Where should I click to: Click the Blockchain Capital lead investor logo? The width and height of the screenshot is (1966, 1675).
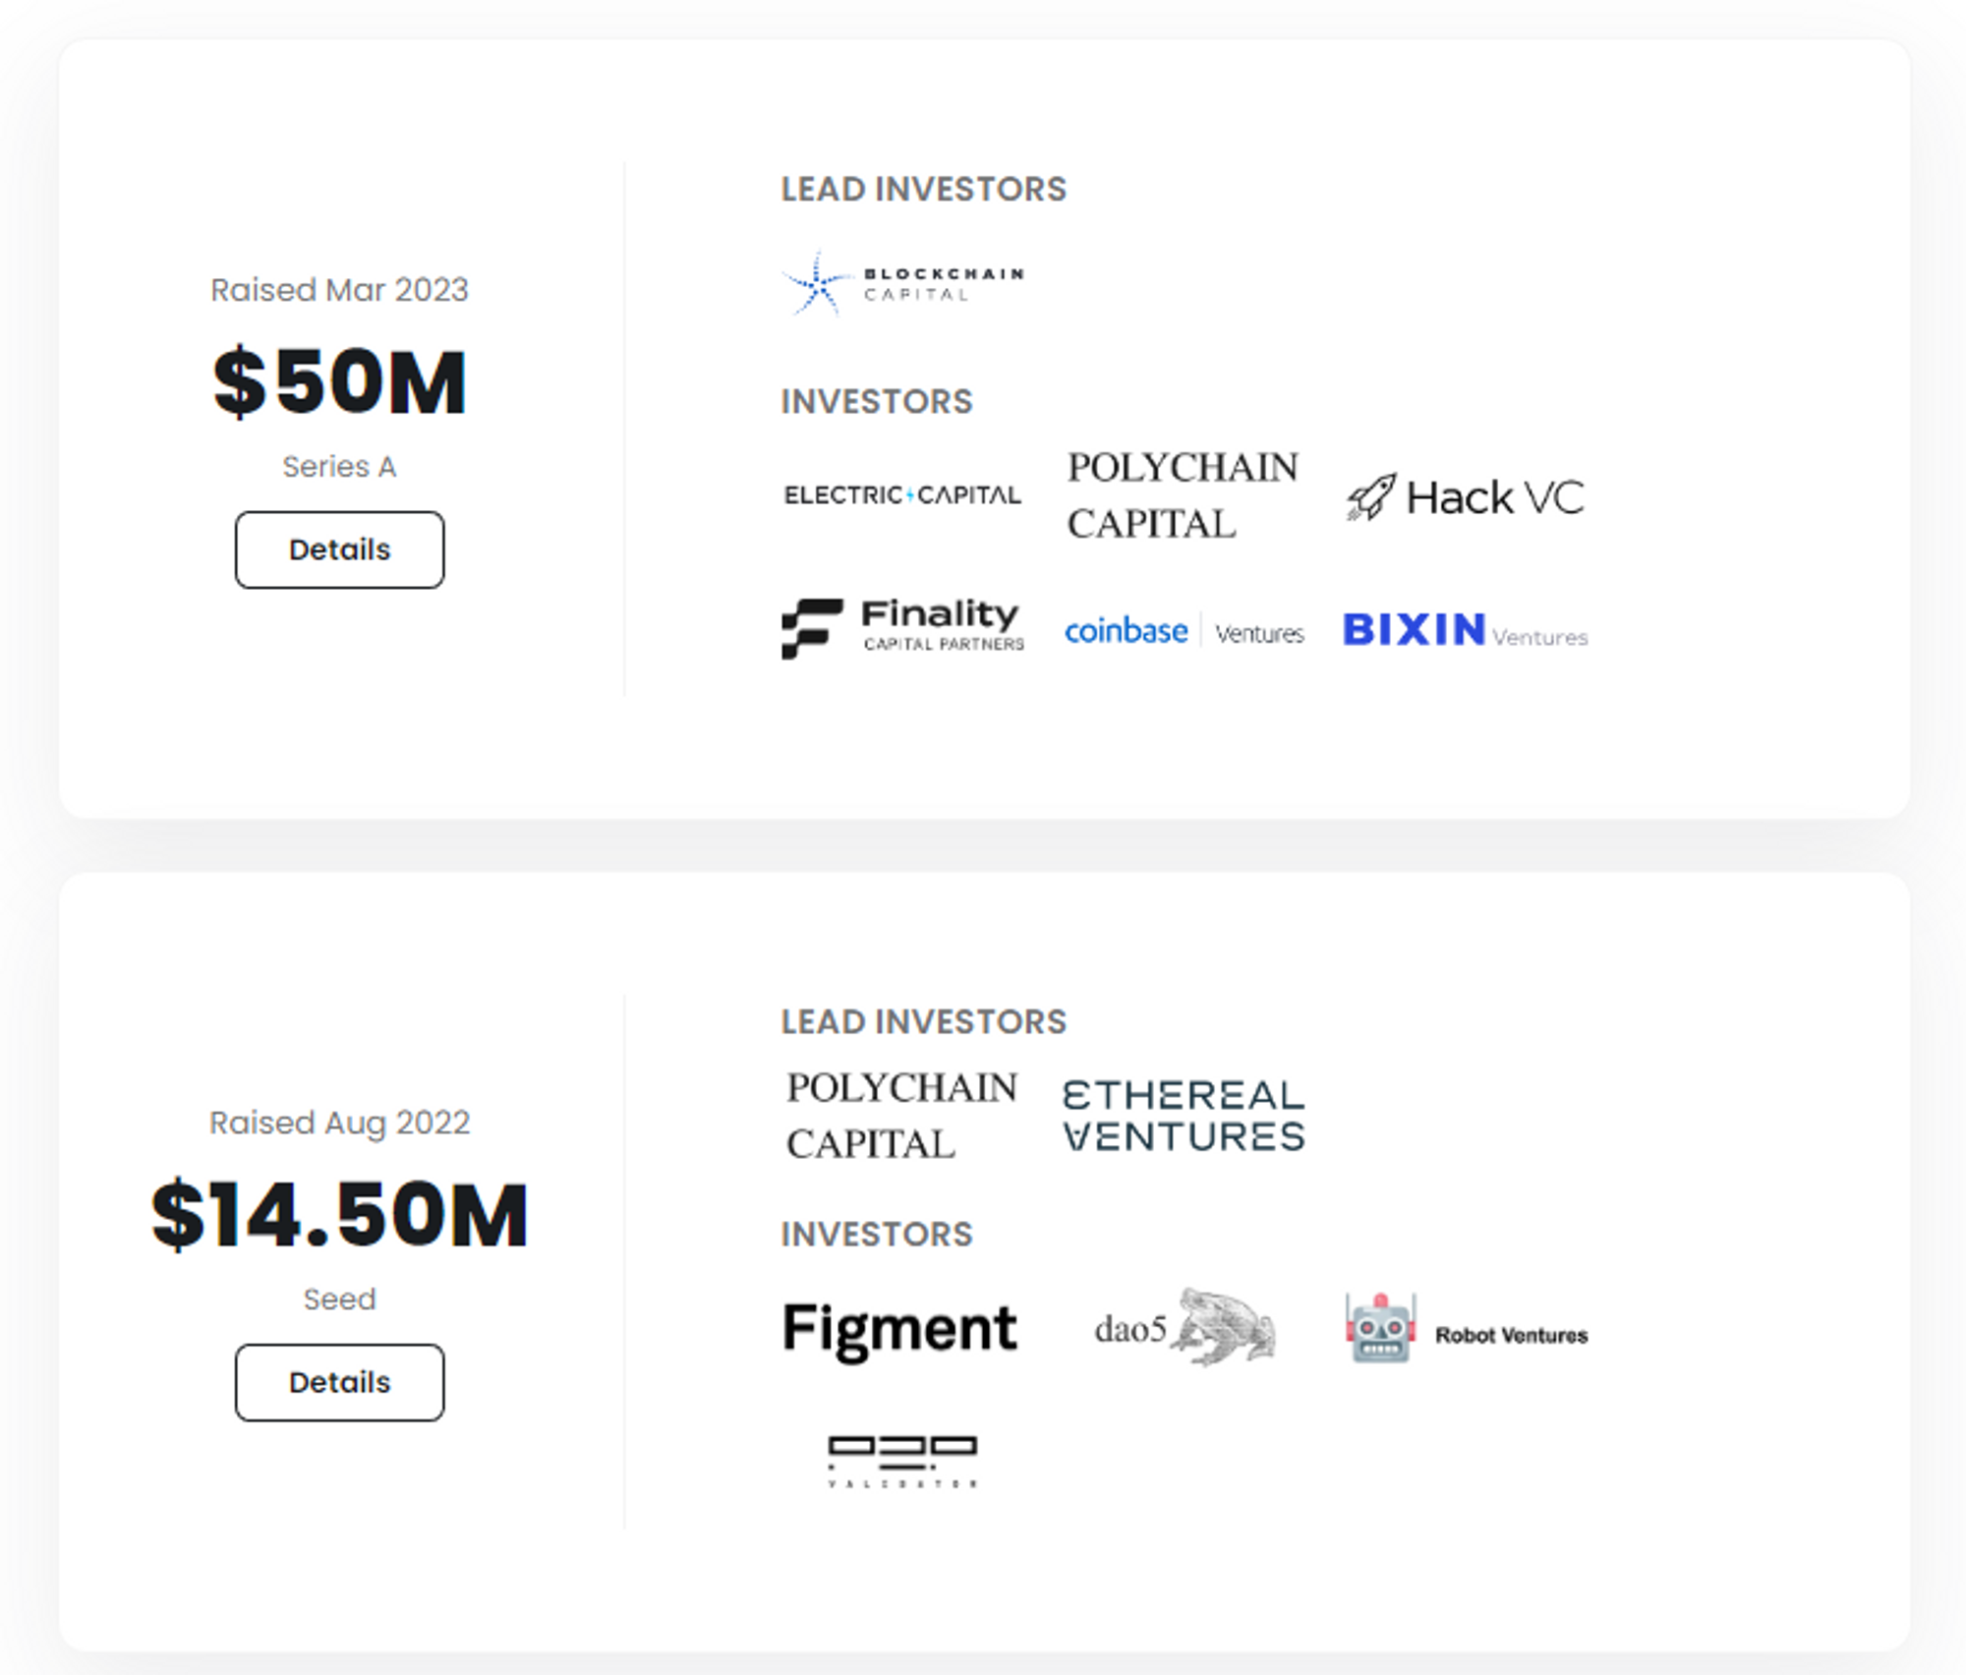[x=902, y=283]
